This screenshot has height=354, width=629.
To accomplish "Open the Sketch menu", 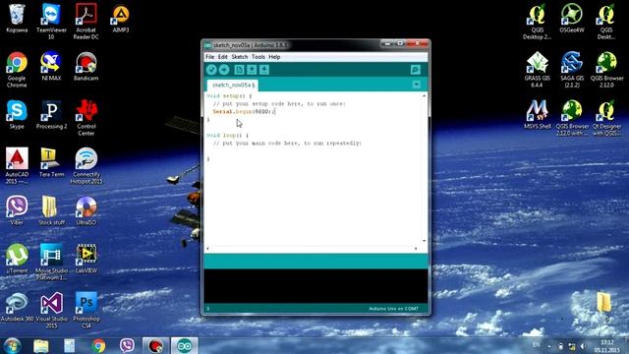I will [240, 57].
